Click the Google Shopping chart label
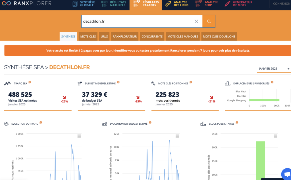The image size is (291, 180). (x=237, y=101)
